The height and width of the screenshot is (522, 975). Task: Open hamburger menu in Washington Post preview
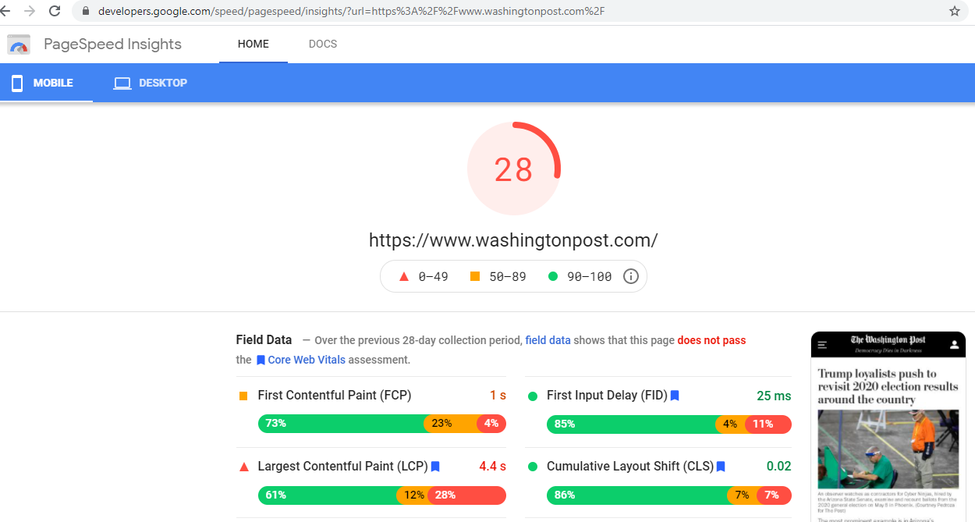(822, 344)
